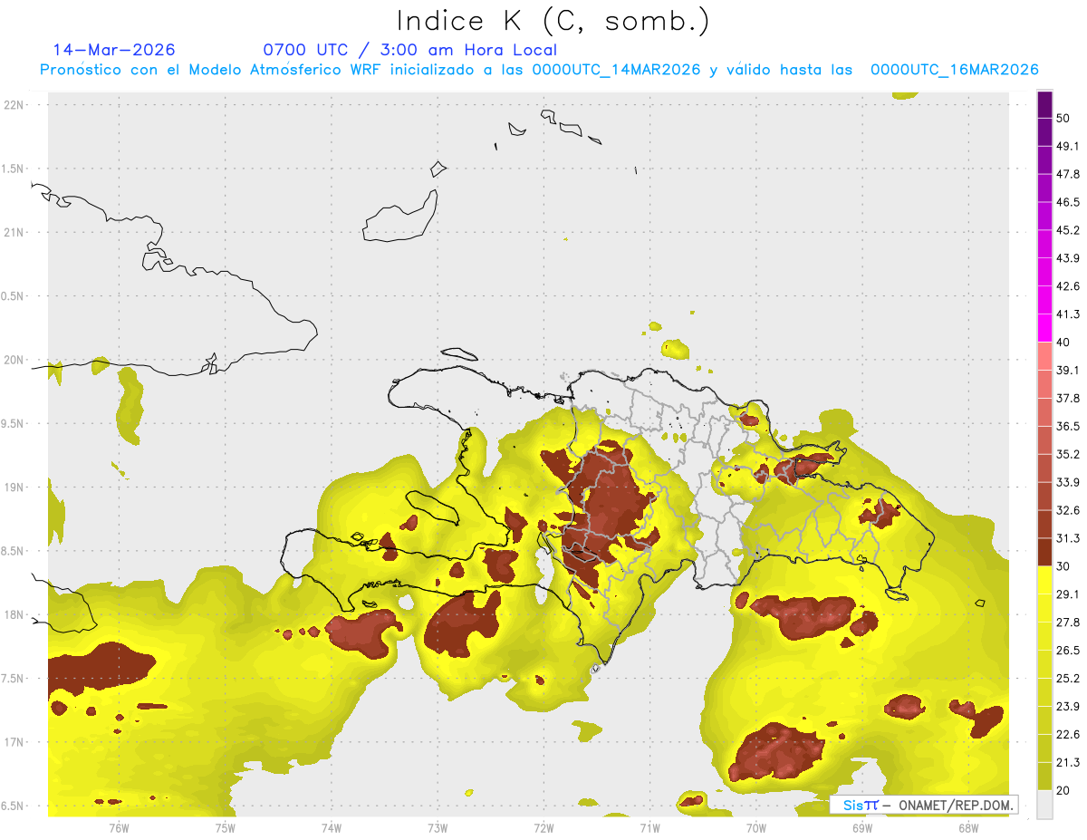Click the colorbar value 31.3
This screenshot has width=1087, height=840.
[1069, 538]
